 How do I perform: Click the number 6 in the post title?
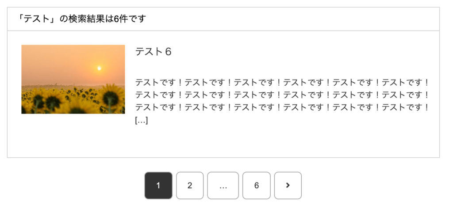coord(168,52)
